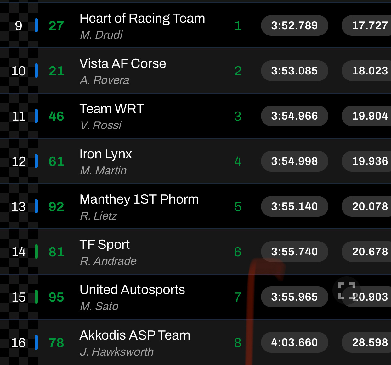Select Team WRT row
Screen dimensions: 391x365
(x=195, y=116)
